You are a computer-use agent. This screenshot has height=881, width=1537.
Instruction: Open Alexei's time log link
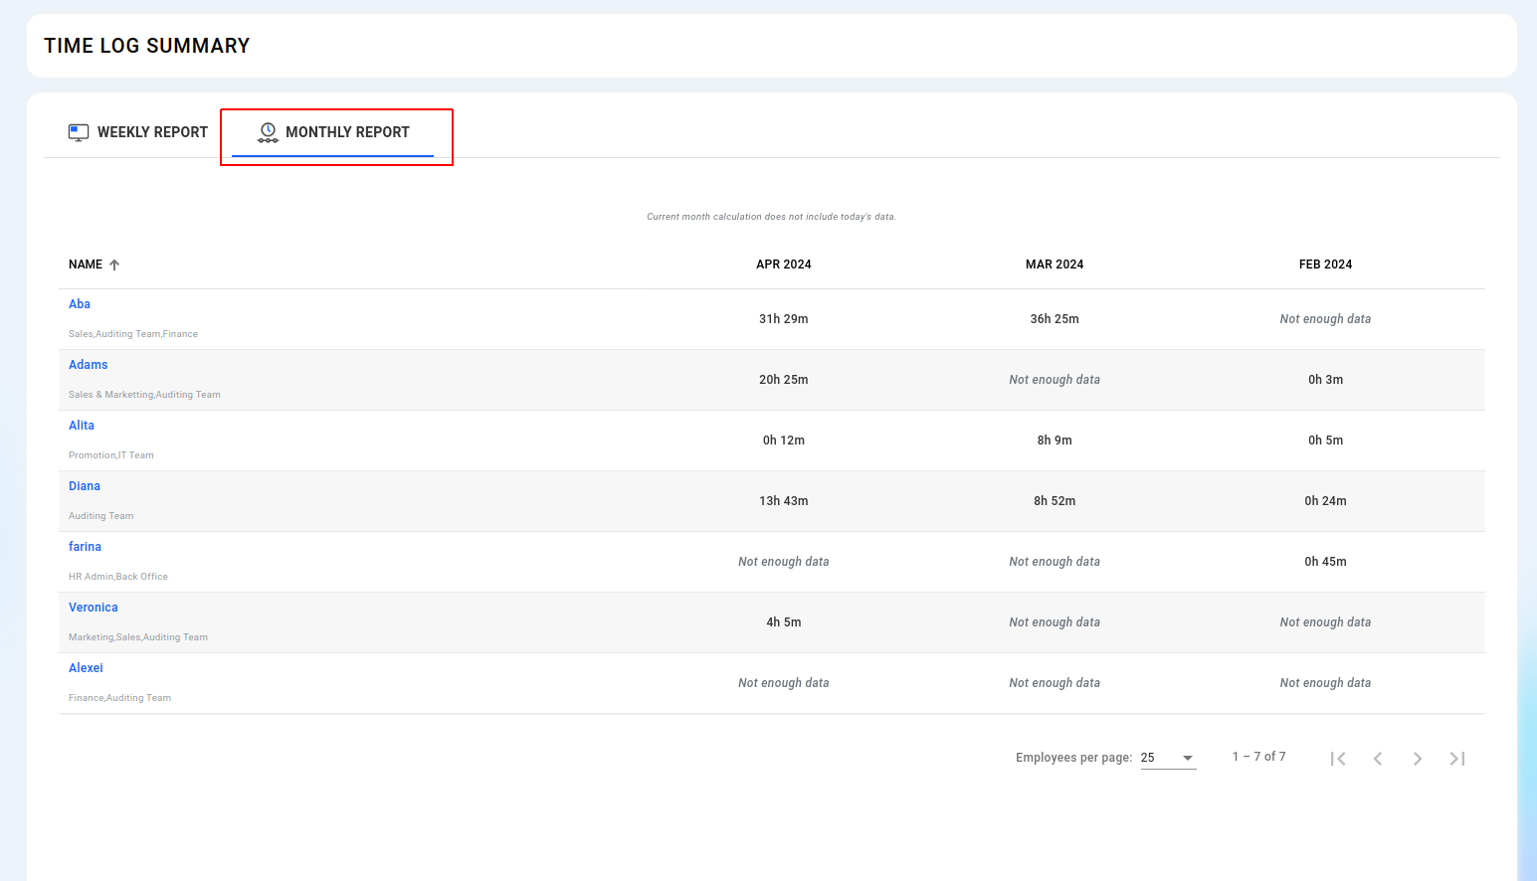(86, 668)
